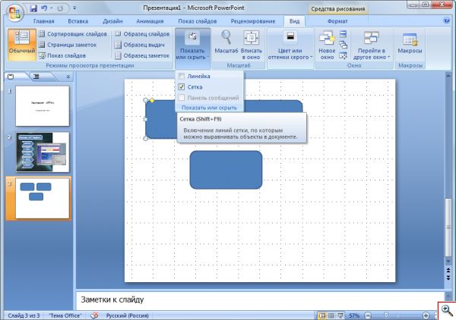Open PowerPoint help question mark icon
This screenshot has width=456, height=320.
coord(446,20)
